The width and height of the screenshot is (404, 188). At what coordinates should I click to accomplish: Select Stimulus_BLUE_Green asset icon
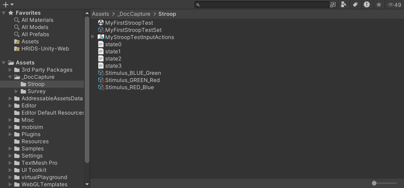pyautogui.click(x=101, y=73)
